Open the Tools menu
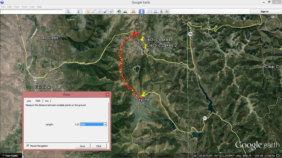The height and width of the screenshot is (158, 282). point(25,7)
